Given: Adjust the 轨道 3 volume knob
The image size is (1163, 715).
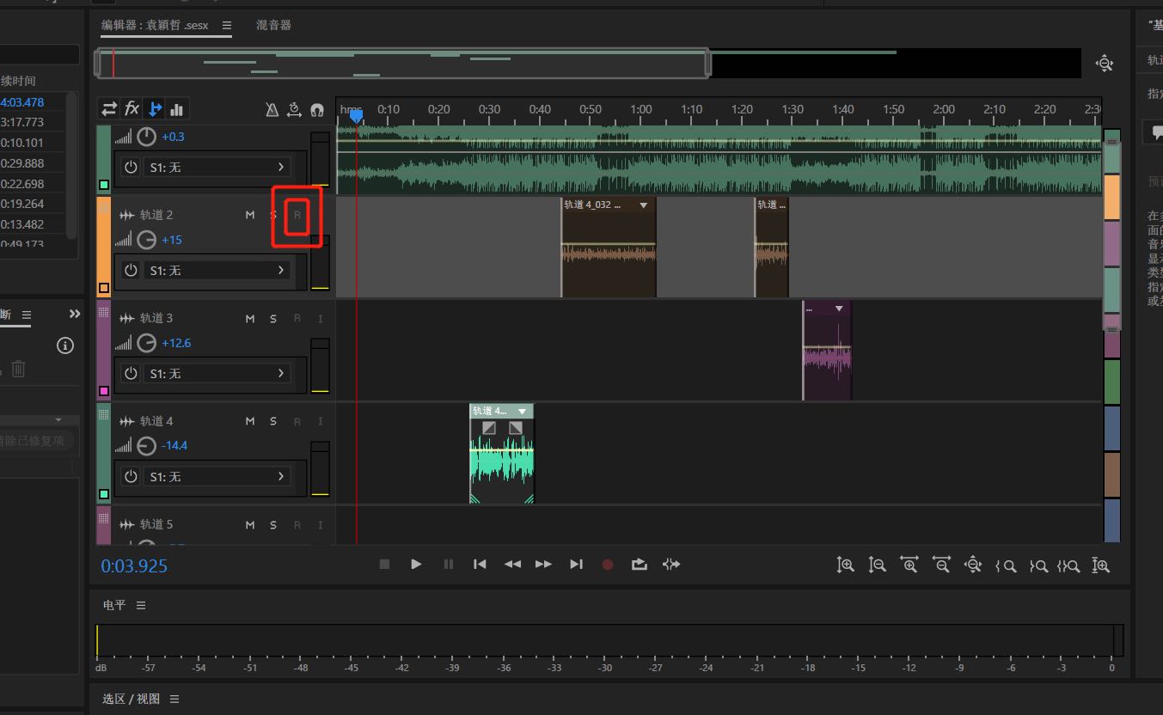Looking at the screenshot, I should [x=147, y=343].
